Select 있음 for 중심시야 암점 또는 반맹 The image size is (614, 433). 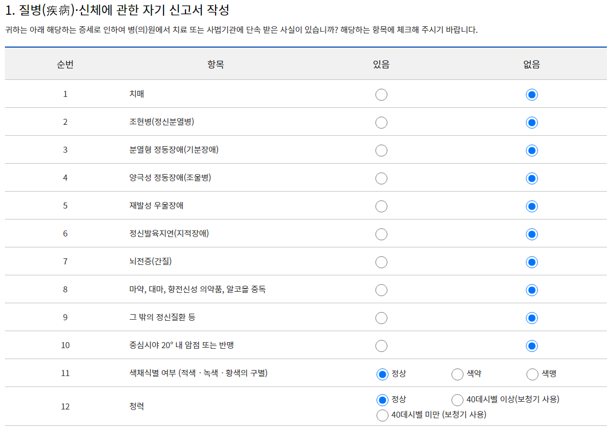click(381, 346)
